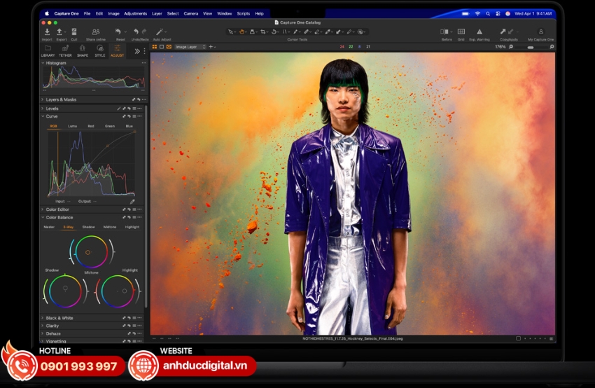Viewport: 595px width, 388px height.
Task: Toggle the checkbox in bottom status bar
Action: click(518, 339)
